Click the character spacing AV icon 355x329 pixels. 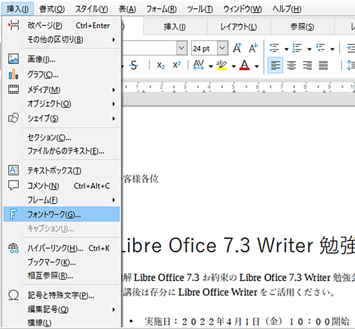point(199,65)
